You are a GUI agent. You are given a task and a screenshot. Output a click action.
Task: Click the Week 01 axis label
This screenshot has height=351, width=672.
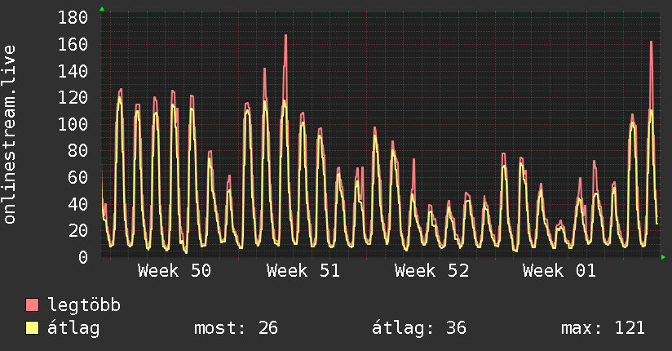tap(559, 271)
